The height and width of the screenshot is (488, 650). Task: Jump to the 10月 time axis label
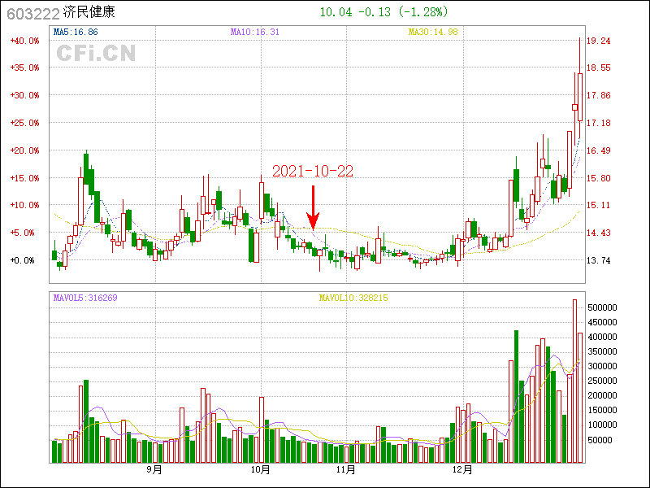[260, 469]
